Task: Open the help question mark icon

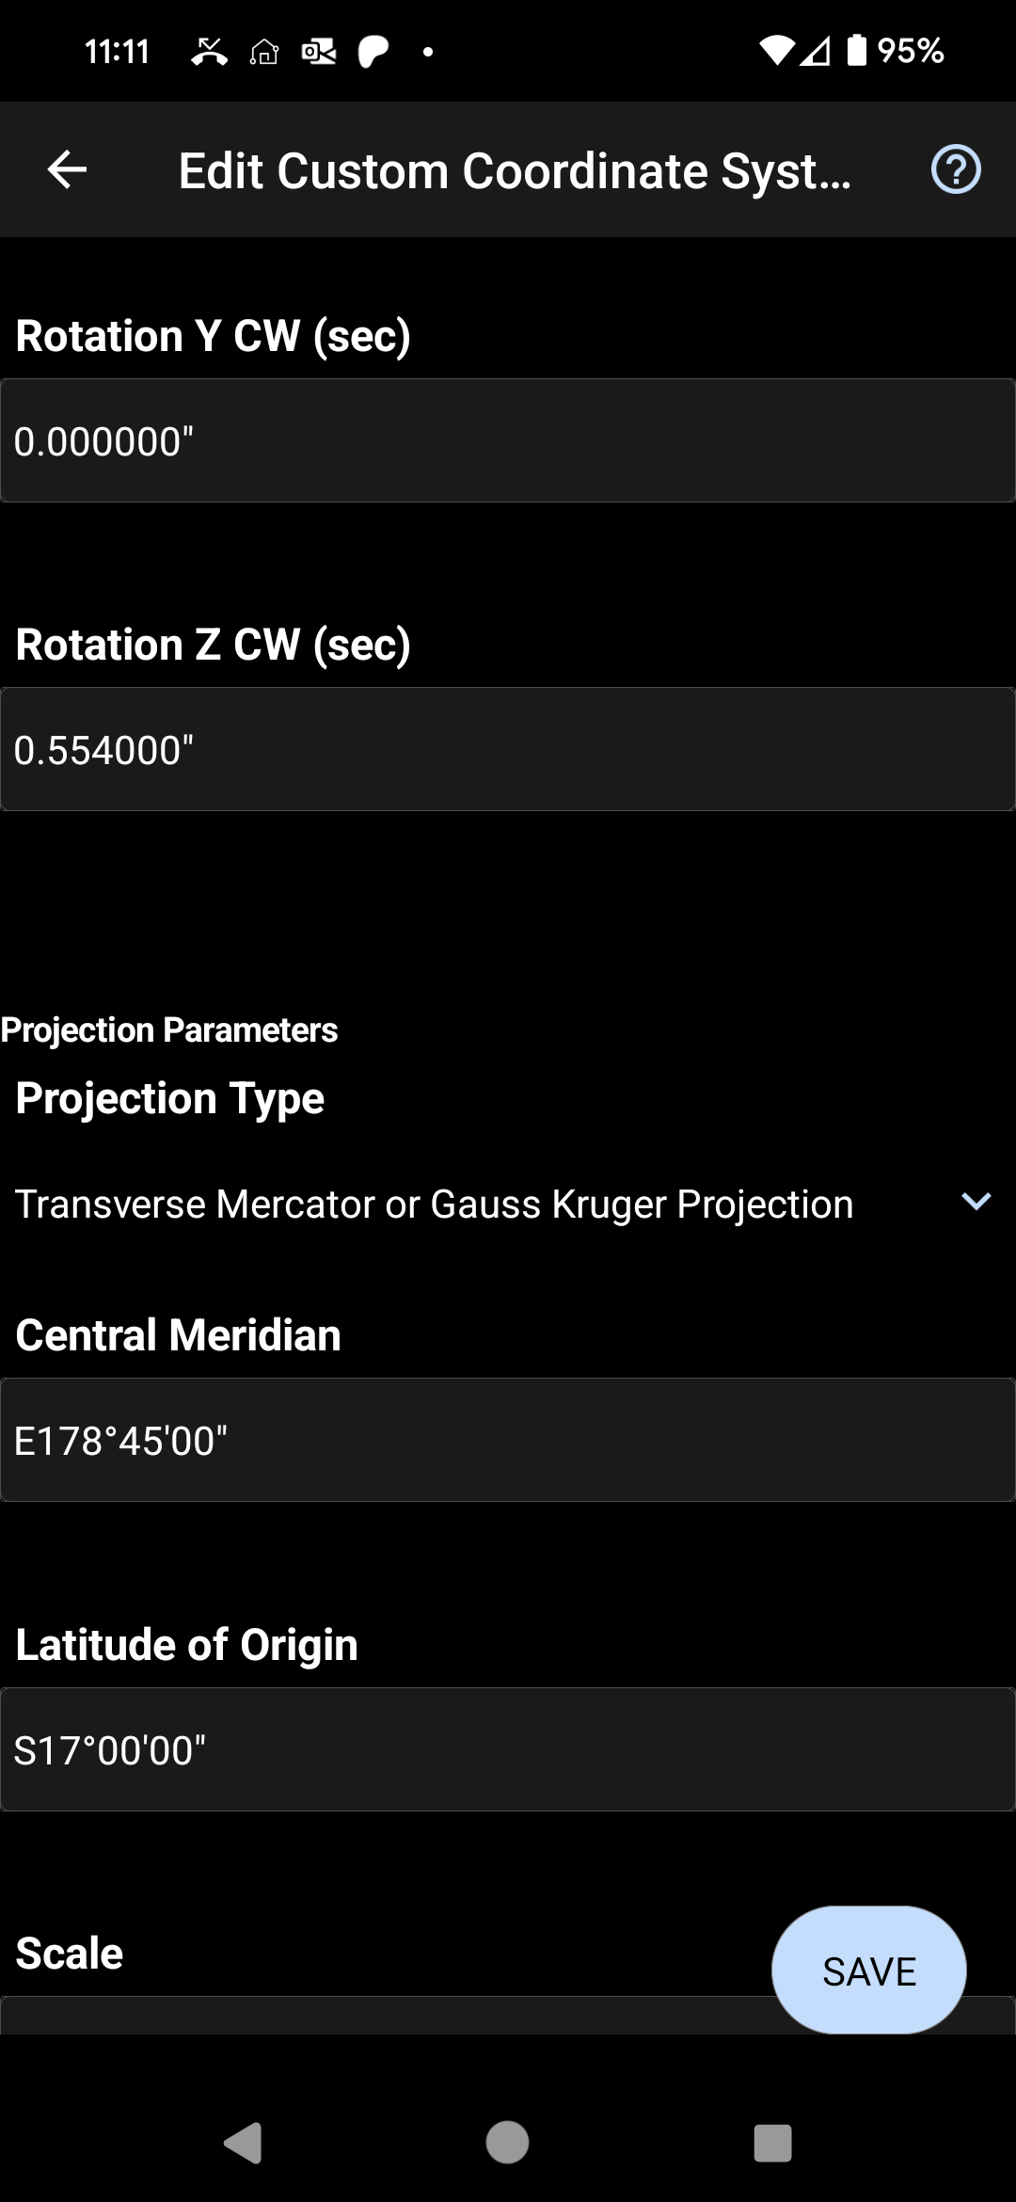Action: (x=956, y=170)
